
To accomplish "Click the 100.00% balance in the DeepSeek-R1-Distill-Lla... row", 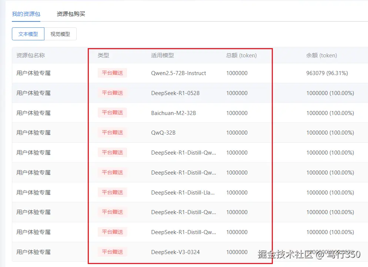I will (x=330, y=192).
